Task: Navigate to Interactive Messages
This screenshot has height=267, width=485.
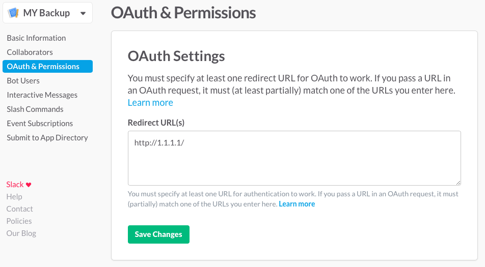Action: 42,95
